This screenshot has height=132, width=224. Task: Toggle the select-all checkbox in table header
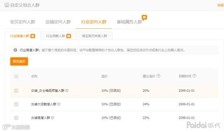click(16, 76)
